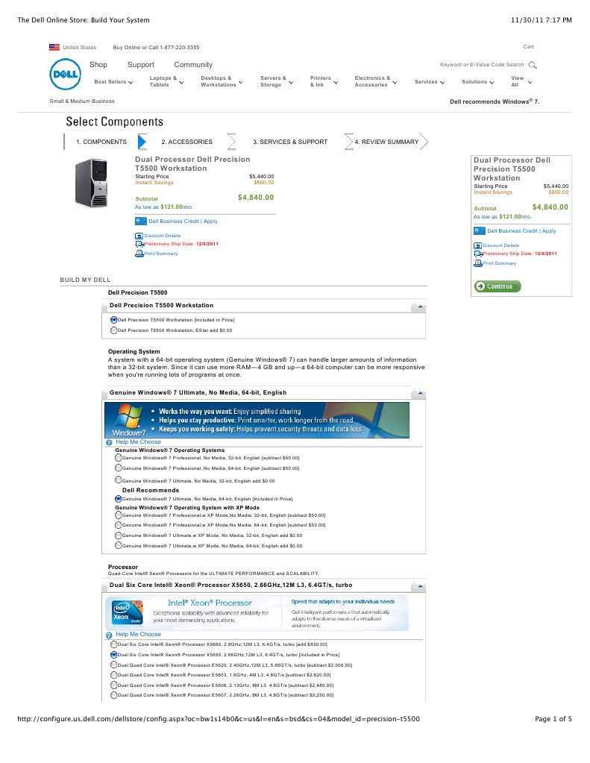Click Dell Business Credit icon in right sidebar
This screenshot has height=763, width=590.
[480, 230]
